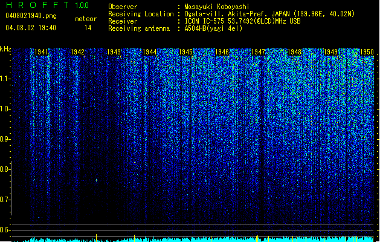Click the 1949 time marker
The width and height of the screenshot is (380, 242).
point(331,52)
